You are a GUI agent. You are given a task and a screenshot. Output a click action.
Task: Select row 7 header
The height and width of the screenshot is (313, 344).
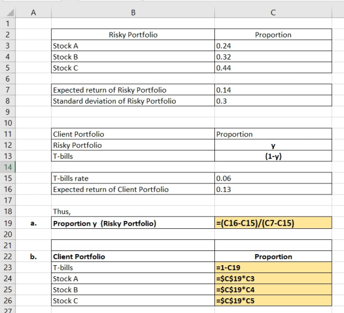7,90
